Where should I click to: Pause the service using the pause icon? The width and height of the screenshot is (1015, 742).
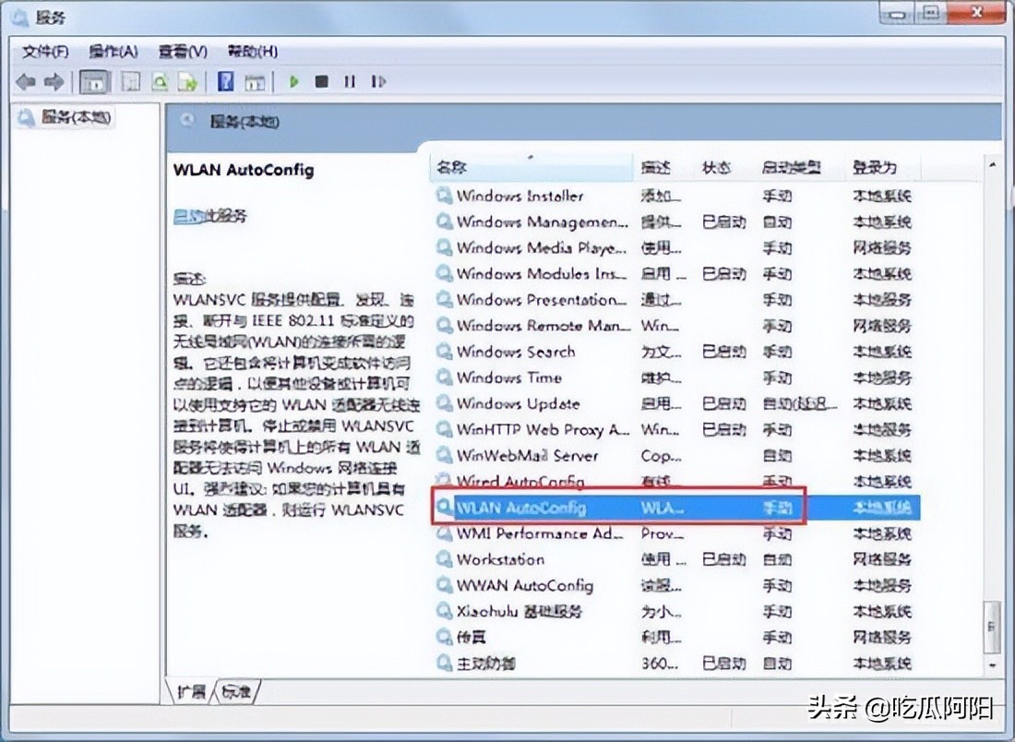(349, 81)
